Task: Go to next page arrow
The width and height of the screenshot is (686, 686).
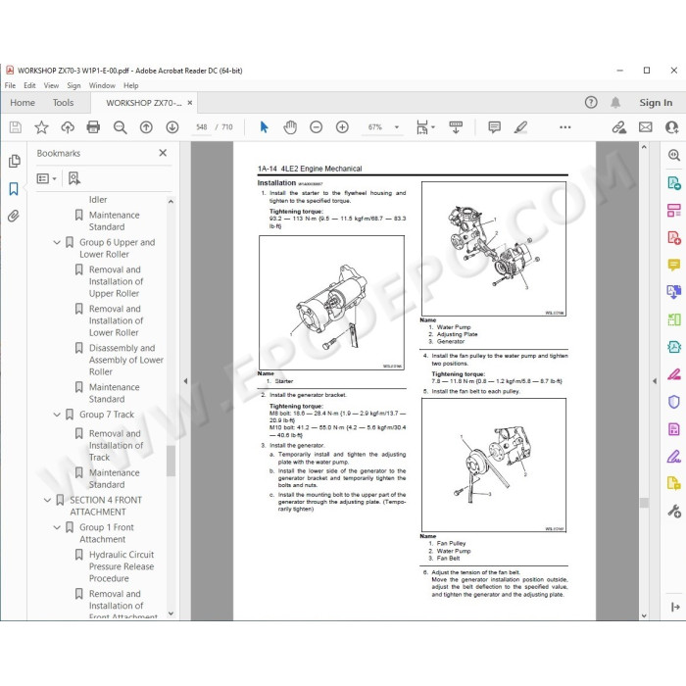Action: pos(172,127)
